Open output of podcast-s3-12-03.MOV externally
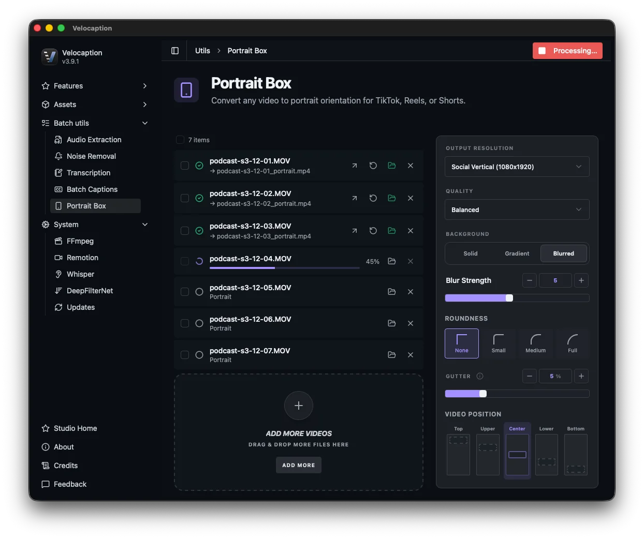644x539 pixels. coord(355,231)
